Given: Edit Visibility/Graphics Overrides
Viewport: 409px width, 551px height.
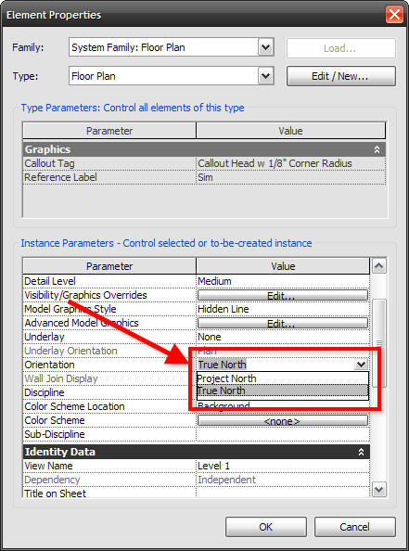Looking at the screenshot, I should pyautogui.click(x=283, y=295).
